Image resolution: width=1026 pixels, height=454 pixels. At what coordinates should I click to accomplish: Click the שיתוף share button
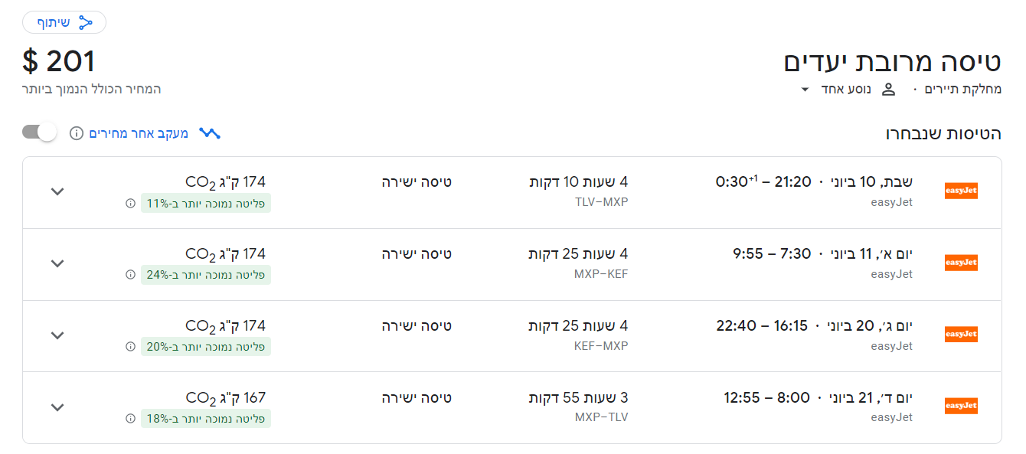coord(64,23)
